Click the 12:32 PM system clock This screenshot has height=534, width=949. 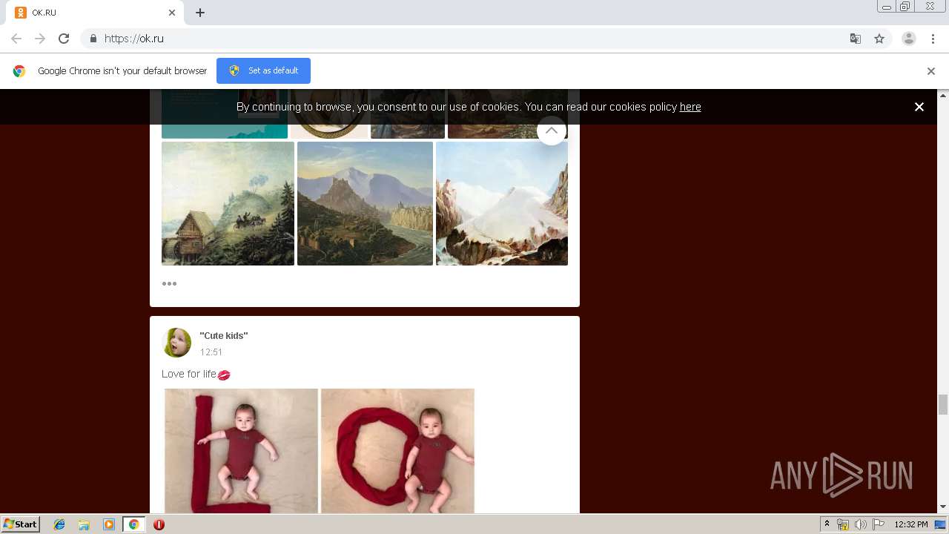pyautogui.click(x=911, y=524)
